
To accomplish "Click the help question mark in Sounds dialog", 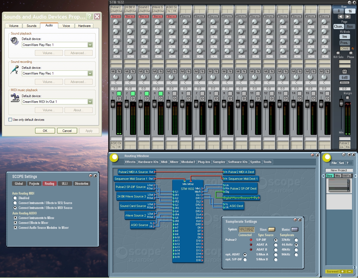I will [x=90, y=17].
